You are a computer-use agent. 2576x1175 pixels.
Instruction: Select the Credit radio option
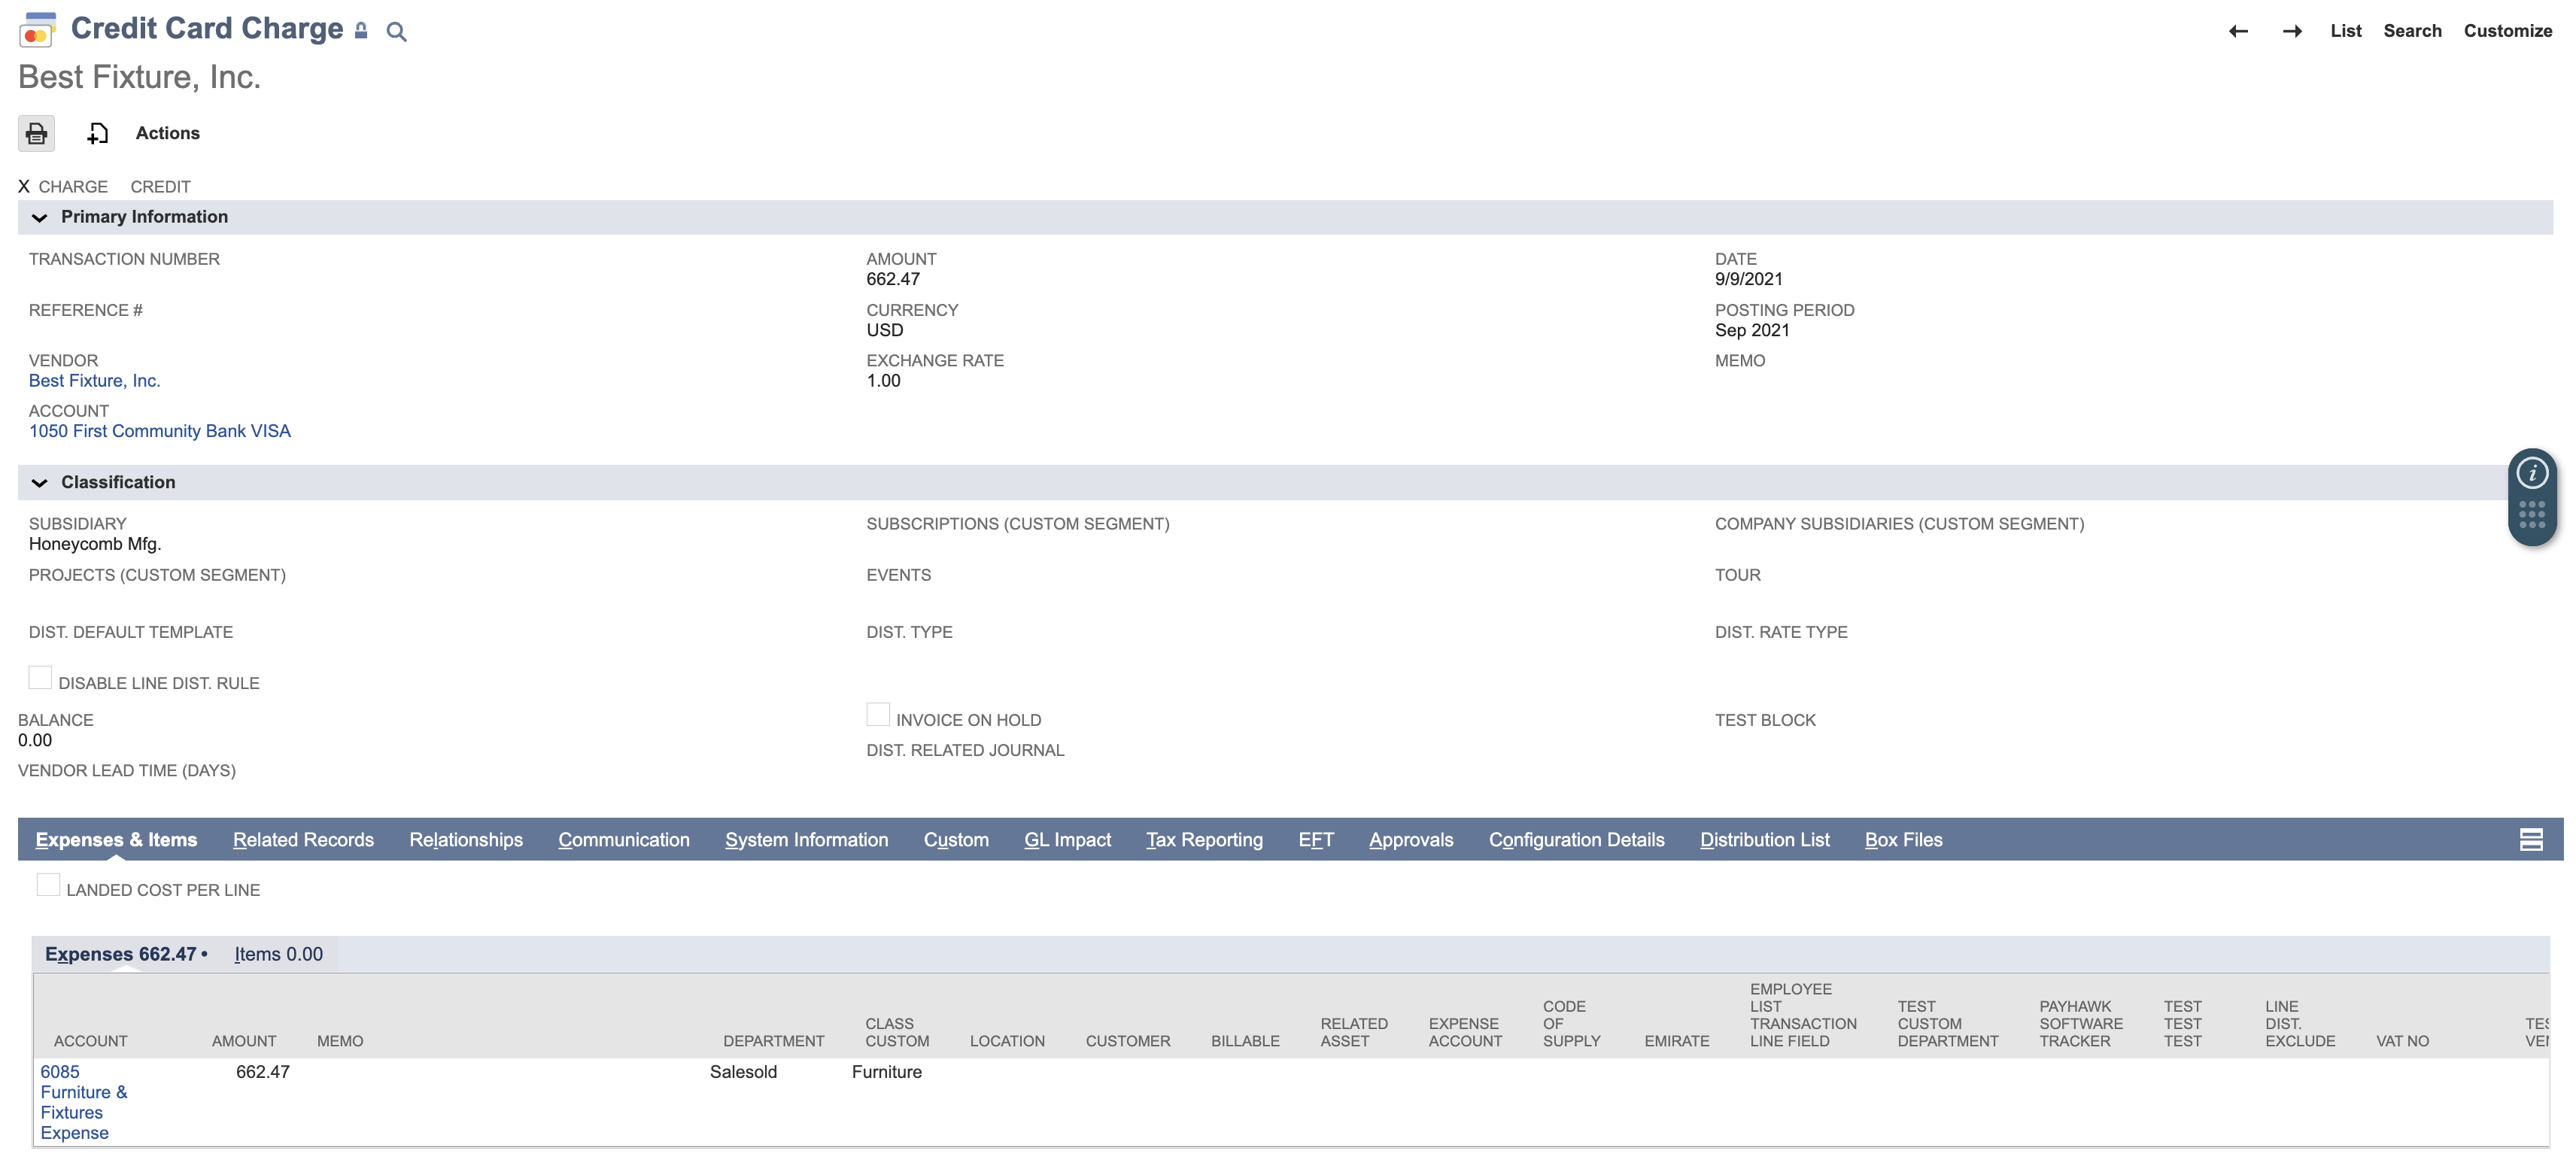(160, 187)
